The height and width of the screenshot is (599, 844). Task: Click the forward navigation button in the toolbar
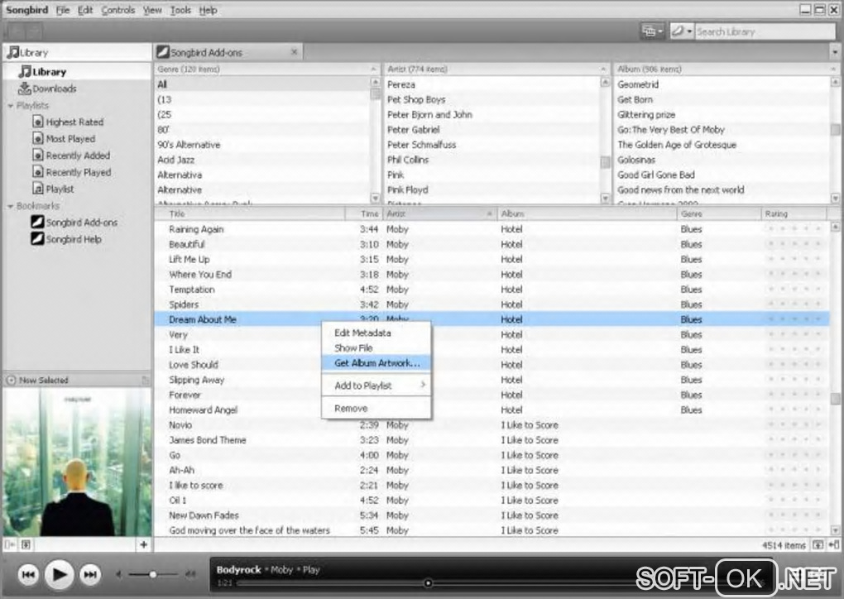click(33, 31)
